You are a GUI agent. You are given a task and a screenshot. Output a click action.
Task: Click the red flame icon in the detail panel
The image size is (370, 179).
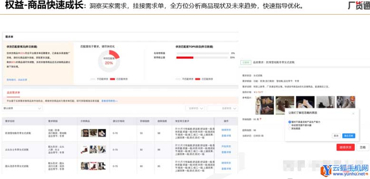pos(261,119)
